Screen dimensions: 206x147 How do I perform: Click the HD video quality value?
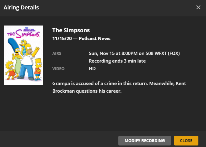pos(92,69)
